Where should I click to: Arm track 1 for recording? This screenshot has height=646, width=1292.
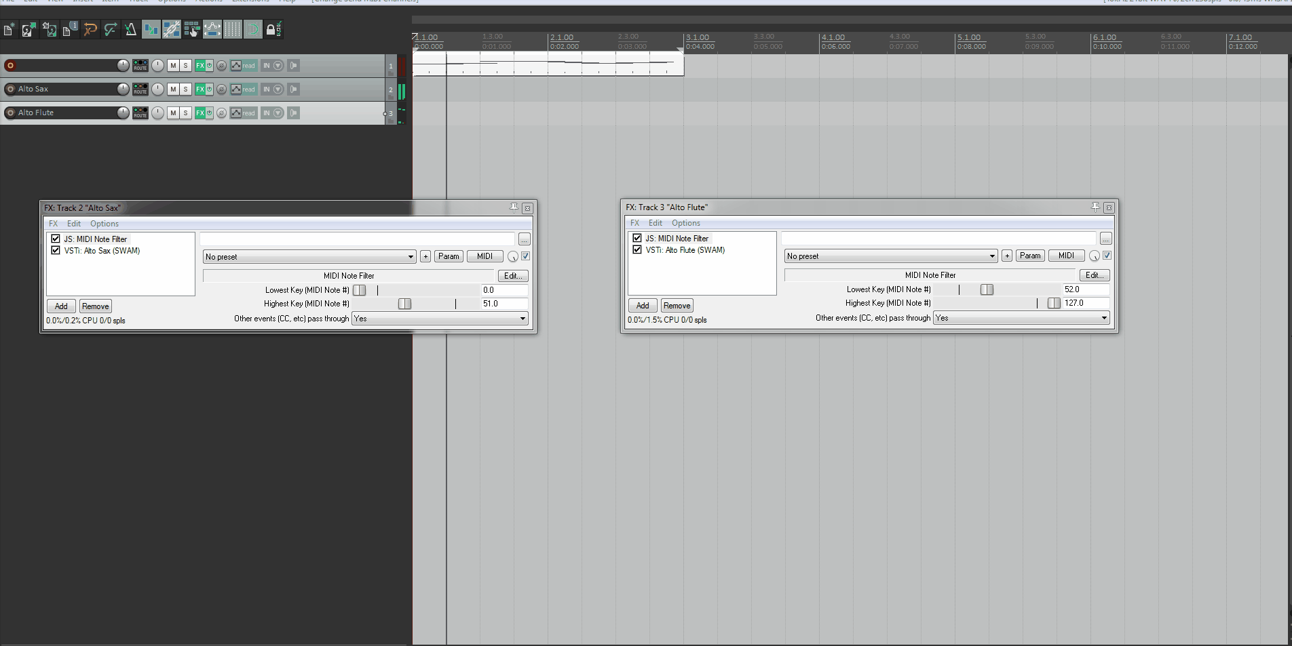coord(10,66)
